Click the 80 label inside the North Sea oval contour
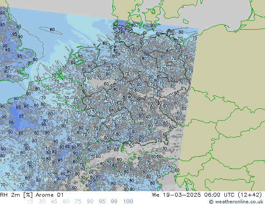 pos(52,30)
